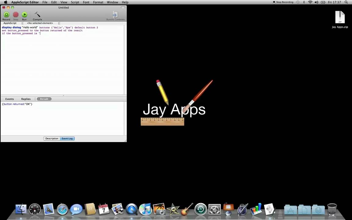
Task: Switch to the Replies tab
Action: coord(26,99)
